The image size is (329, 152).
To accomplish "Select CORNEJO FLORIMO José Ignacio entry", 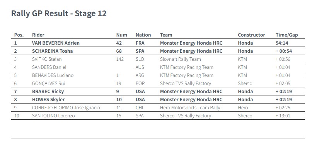I will (66, 108).
